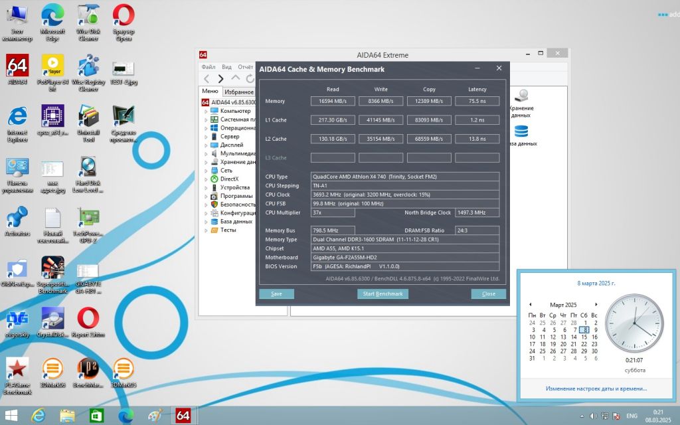Viewport: 680px width, 425px height.
Task: Launch TechPowerUp GPU-Z shortcut
Action: tap(88, 224)
